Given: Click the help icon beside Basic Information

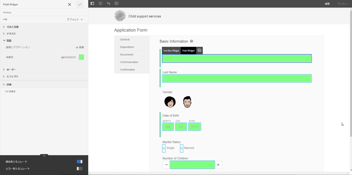Looking at the screenshot, I should [191, 41].
